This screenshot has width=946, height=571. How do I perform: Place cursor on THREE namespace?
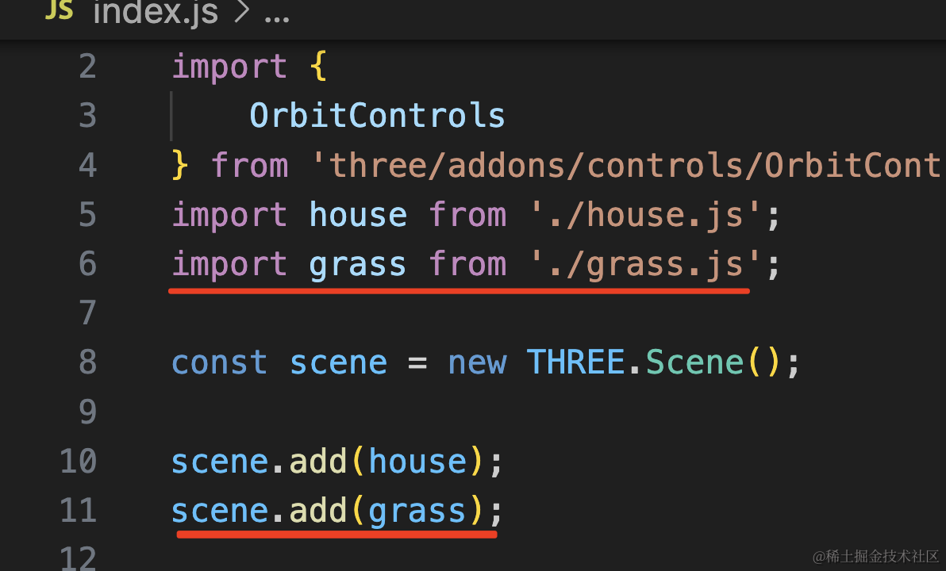tap(575, 362)
